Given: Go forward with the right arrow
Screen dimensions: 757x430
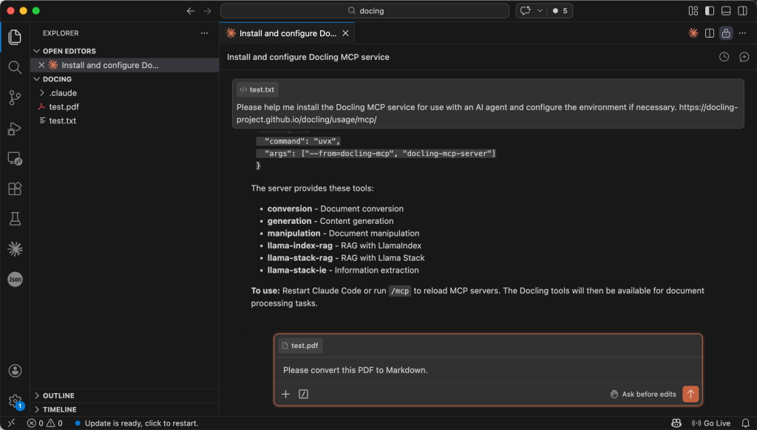Looking at the screenshot, I should tap(207, 10).
